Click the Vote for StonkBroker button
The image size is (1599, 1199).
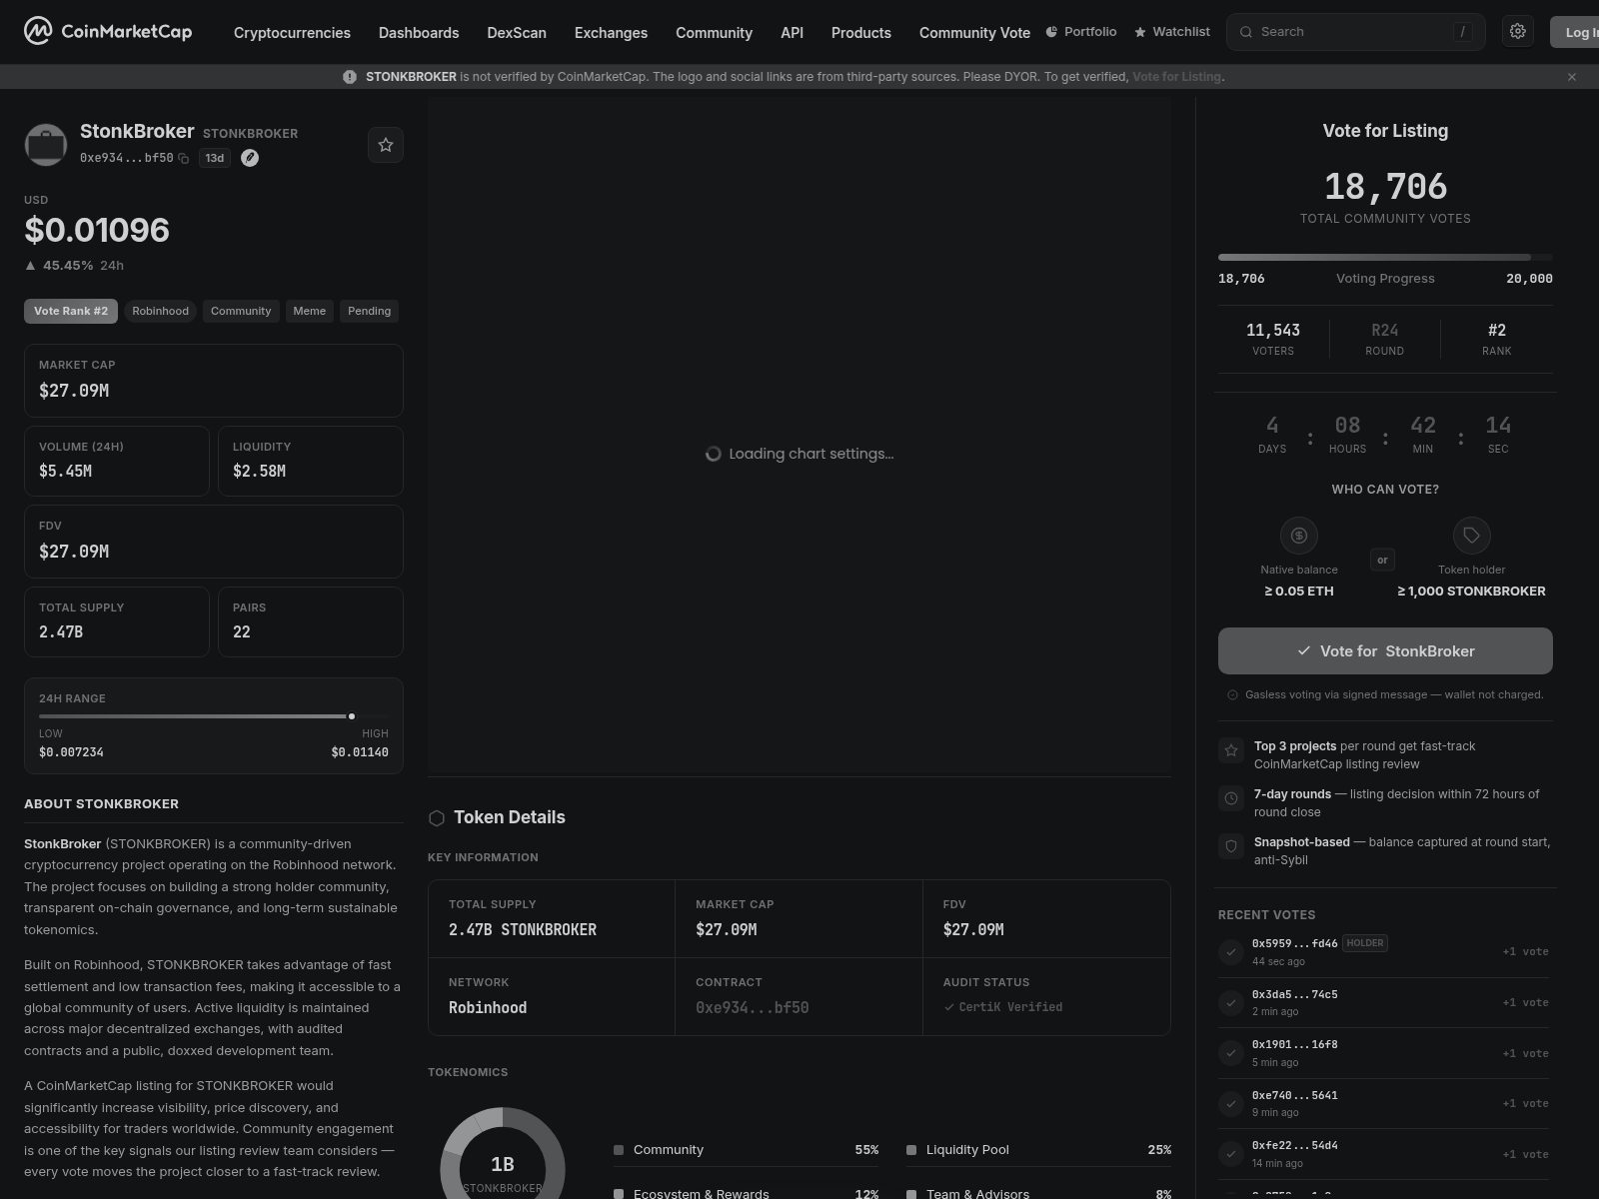click(1385, 650)
